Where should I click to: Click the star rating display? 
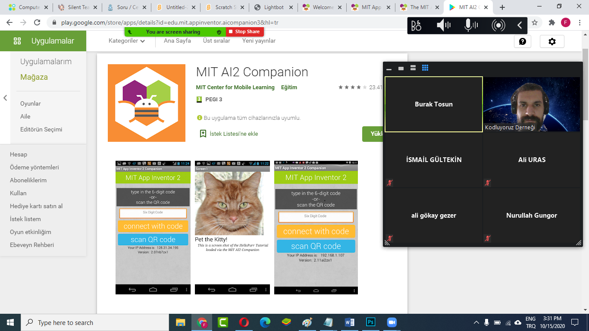point(353,87)
